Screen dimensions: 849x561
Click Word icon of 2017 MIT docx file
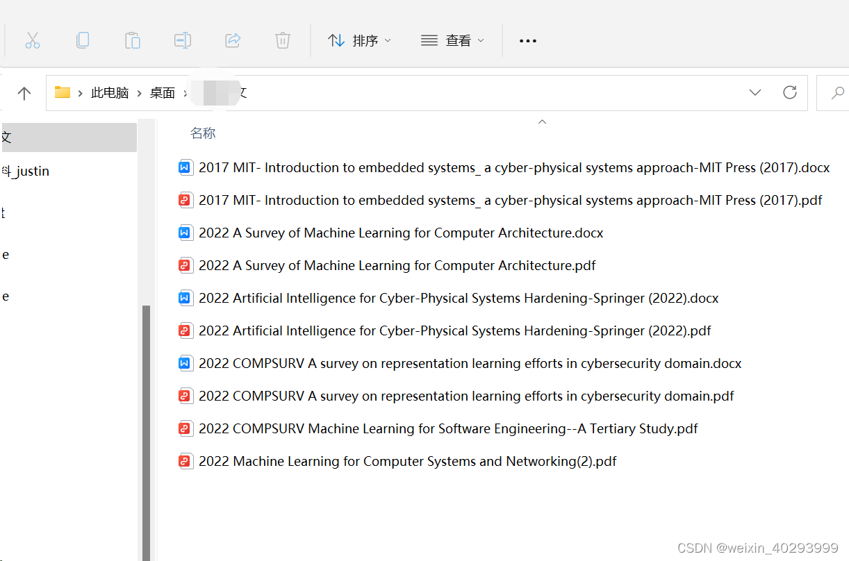[186, 167]
